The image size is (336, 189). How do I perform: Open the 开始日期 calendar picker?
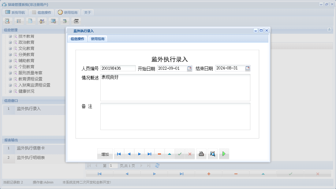189,68
